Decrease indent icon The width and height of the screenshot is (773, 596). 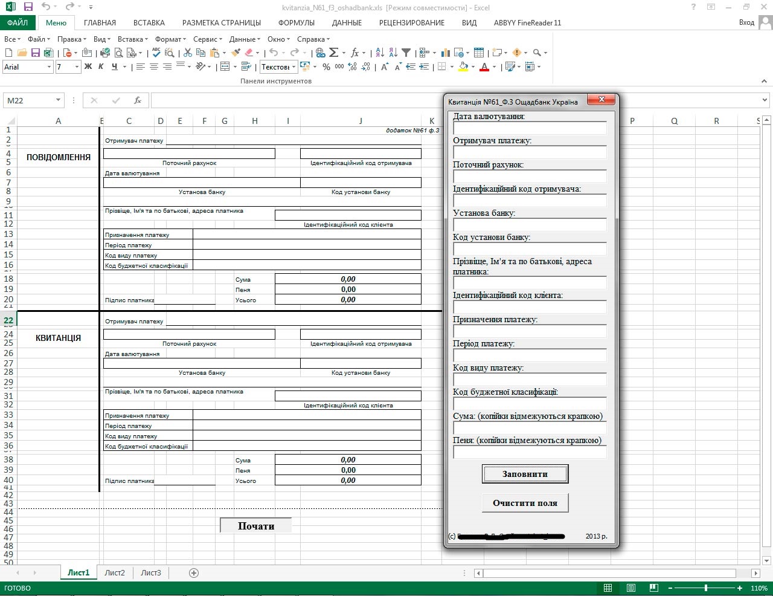[411, 67]
